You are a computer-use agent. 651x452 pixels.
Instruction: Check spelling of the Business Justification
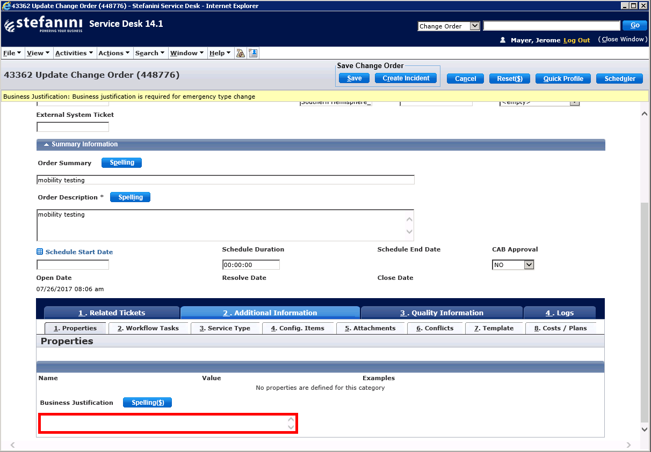point(148,403)
